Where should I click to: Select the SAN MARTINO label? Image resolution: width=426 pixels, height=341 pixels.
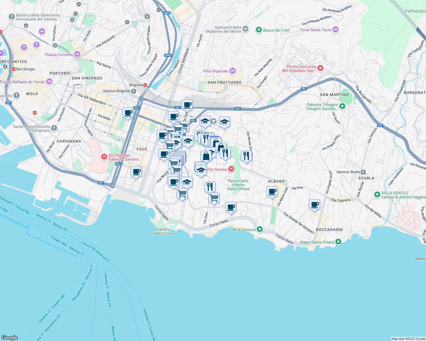pyautogui.click(x=334, y=95)
